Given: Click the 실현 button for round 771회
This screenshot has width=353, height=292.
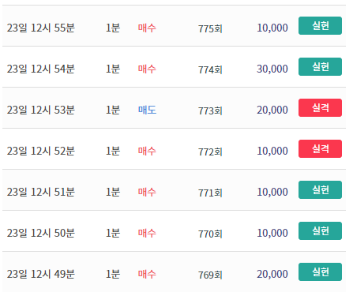Looking at the screenshot, I should pos(320,190).
